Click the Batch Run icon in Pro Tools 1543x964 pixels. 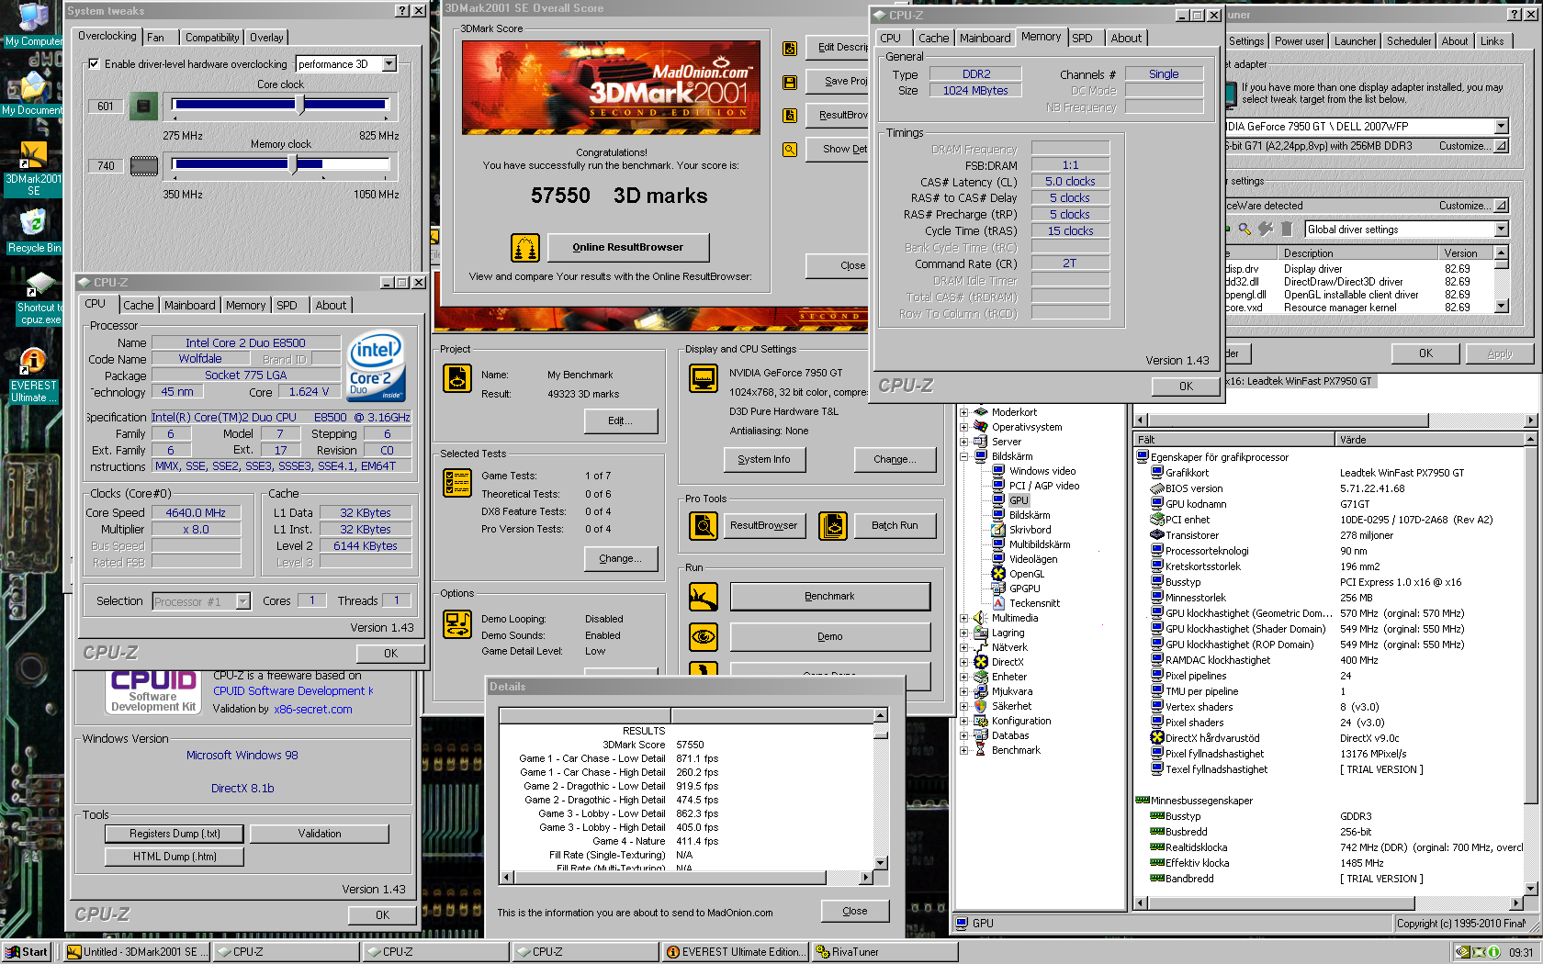[x=833, y=526]
